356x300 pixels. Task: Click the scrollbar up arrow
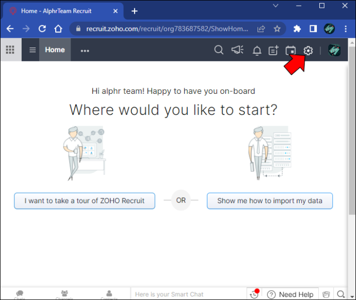352,42
